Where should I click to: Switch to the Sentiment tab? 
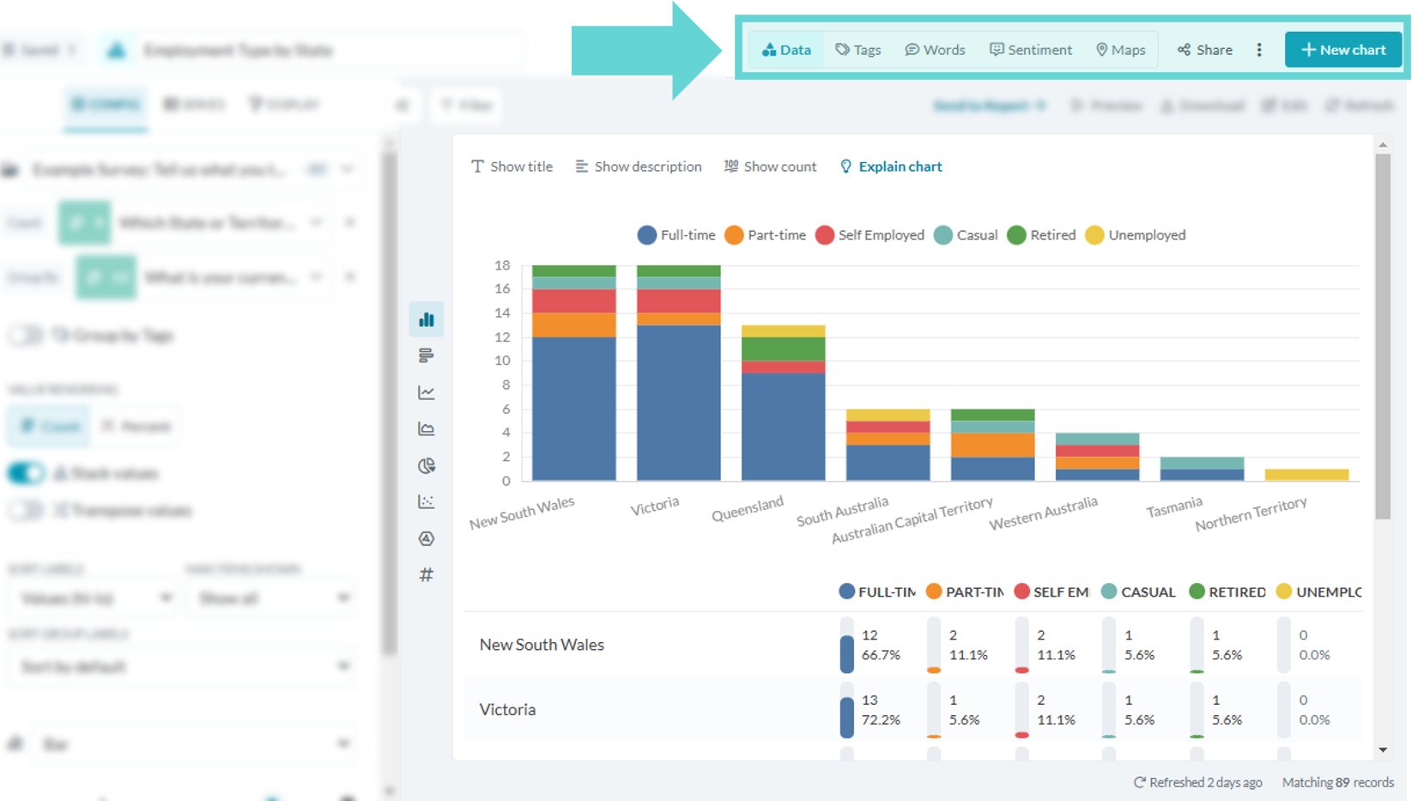click(1031, 50)
